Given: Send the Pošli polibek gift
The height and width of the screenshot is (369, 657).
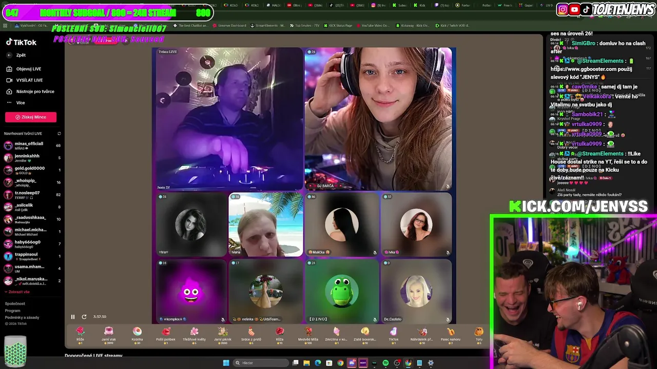Looking at the screenshot, I should tap(166, 335).
